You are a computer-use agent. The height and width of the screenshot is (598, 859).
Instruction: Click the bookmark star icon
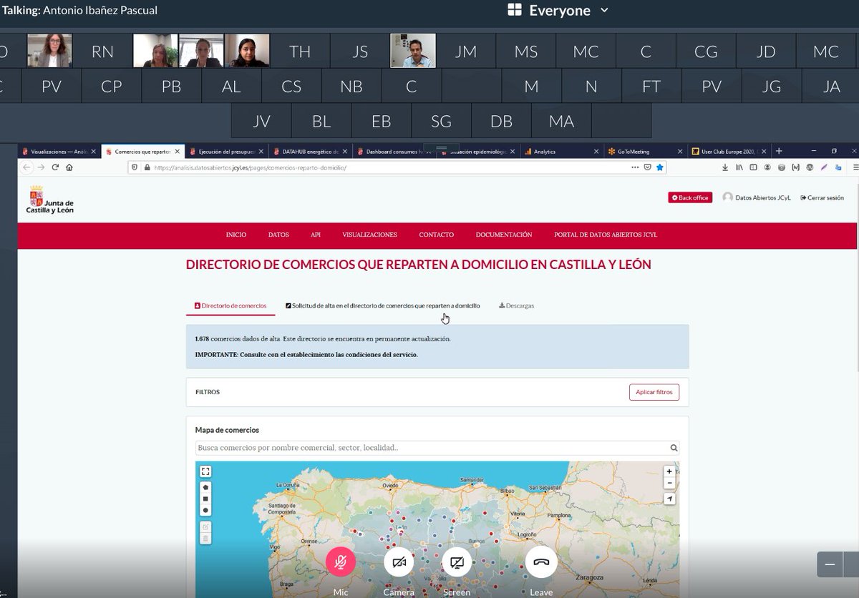660,167
